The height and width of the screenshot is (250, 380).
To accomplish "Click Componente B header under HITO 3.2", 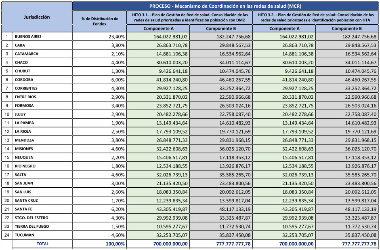I will pos(347,29).
